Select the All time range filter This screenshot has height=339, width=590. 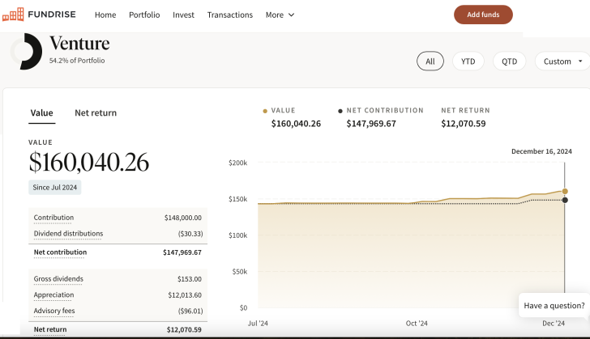coord(430,61)
